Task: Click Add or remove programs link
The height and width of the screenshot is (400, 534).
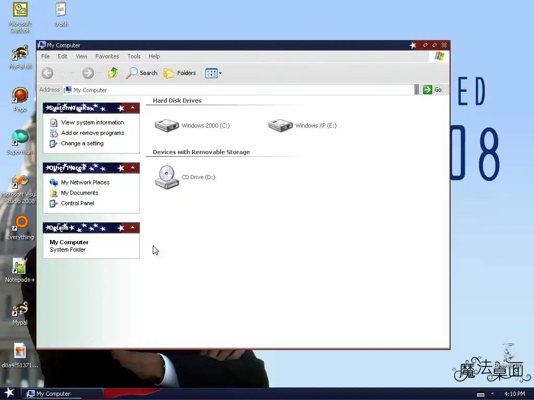Action: (x=93, y=133)
